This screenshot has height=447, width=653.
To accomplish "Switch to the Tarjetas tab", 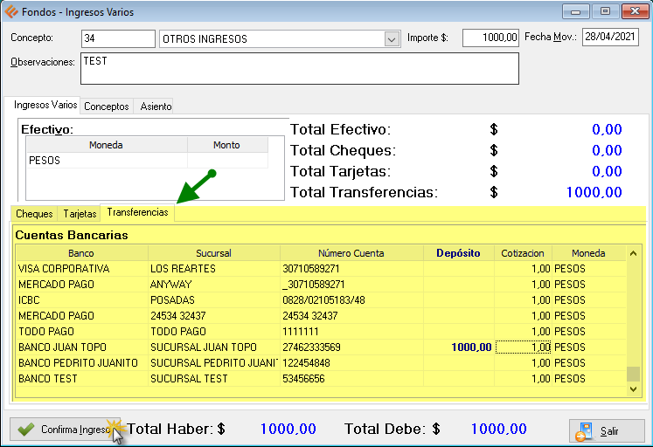I will [80, 214].
